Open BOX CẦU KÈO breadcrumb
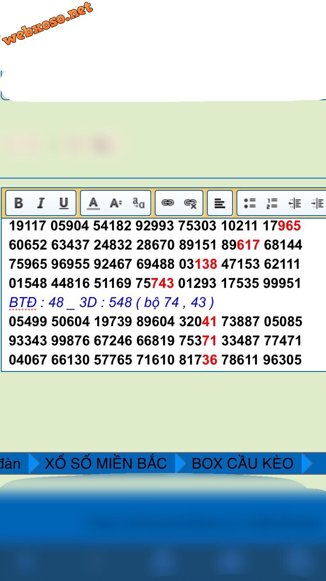Viewport: 326px width, 581px height. tap(243, 463)
